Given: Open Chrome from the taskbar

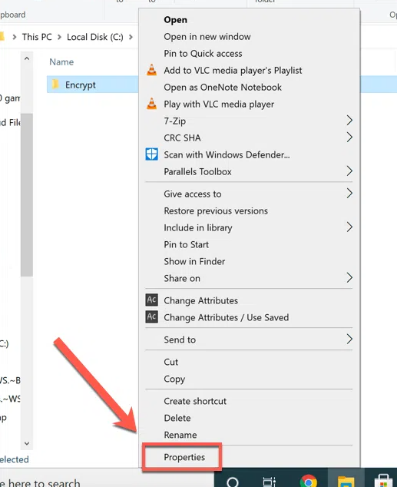Looking at the screenshot, I should (x=308, y=481).
